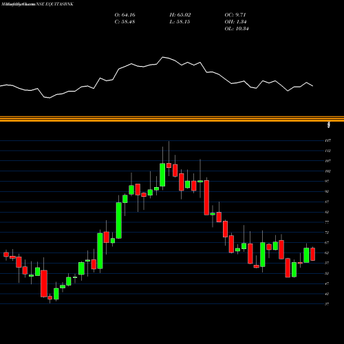344x344 pixels.
Task: Click the 77 price axis label
Action: point(327,222)
